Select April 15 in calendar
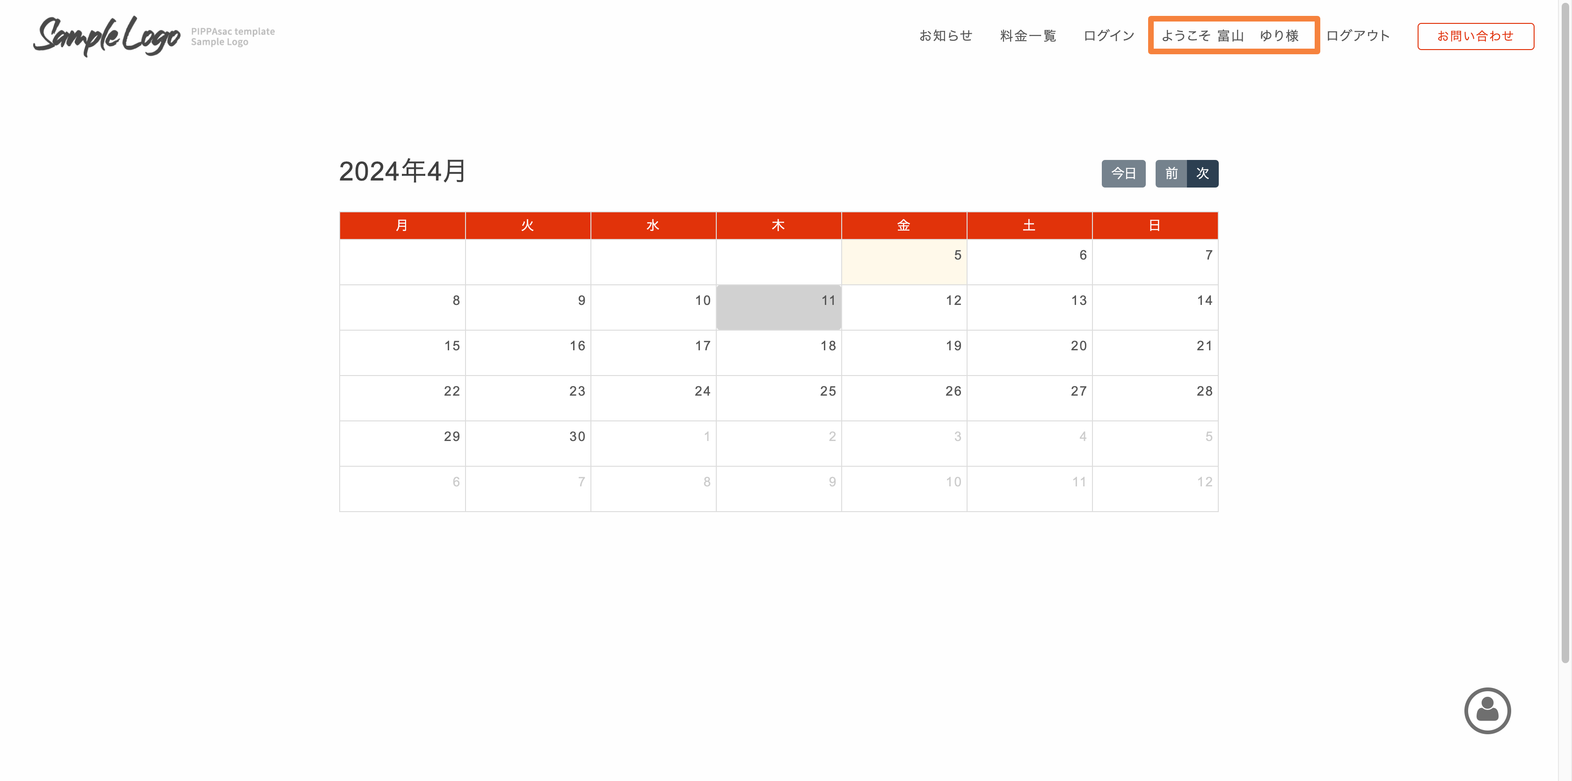 pyautogui.click(x=401, y=352)
